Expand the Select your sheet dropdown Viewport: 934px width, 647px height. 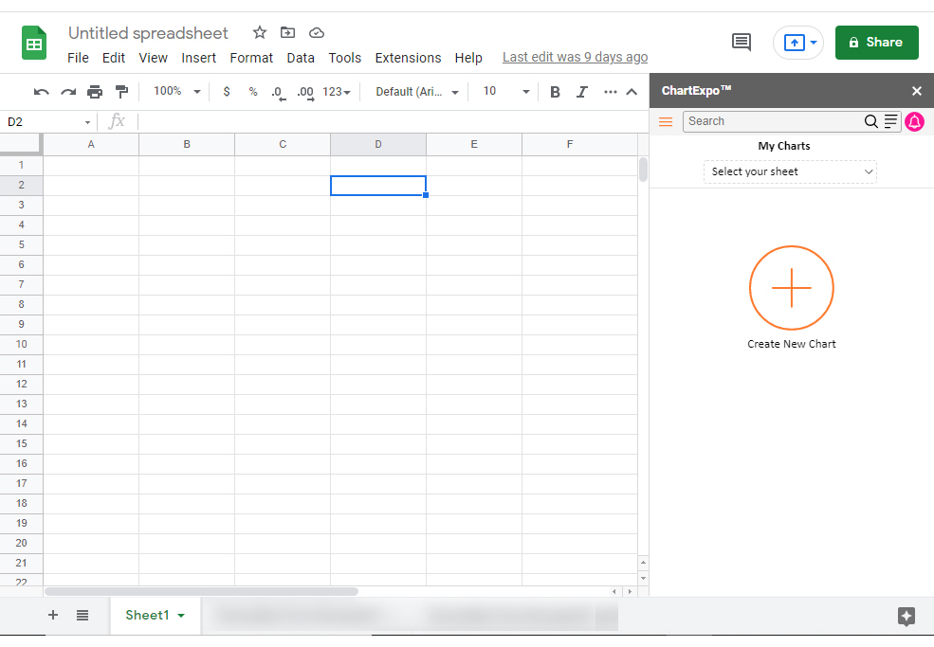tap(790, 171)
